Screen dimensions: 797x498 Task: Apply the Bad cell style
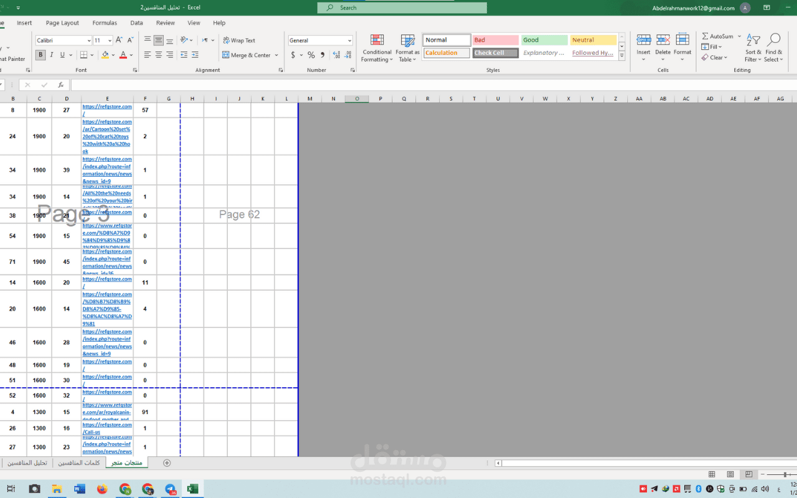click(495, 40)
